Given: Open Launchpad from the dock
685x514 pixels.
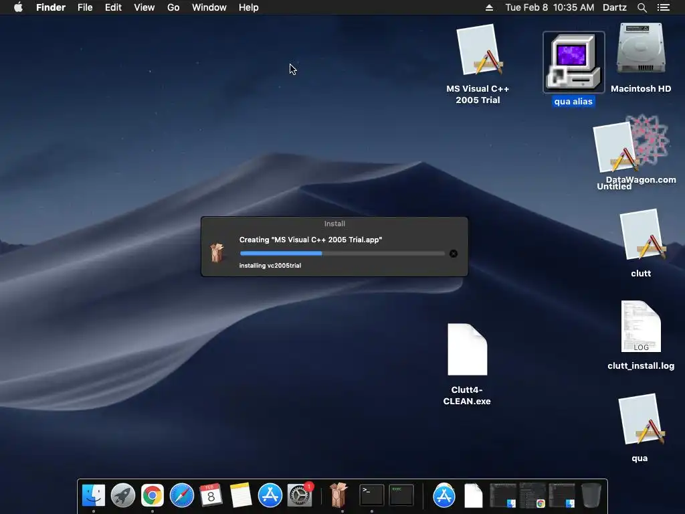Looking at the screenshot, I should (x=123, y=496).
